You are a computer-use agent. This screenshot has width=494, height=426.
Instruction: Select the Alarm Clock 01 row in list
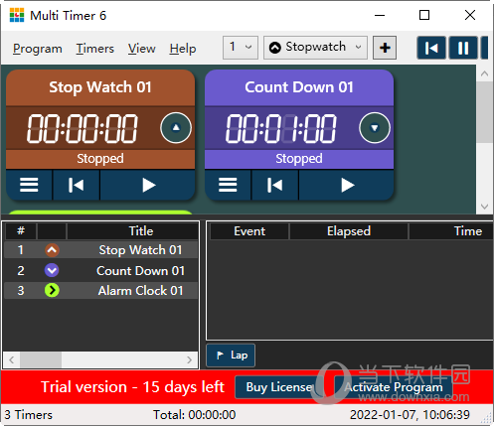tap(100, 290)
